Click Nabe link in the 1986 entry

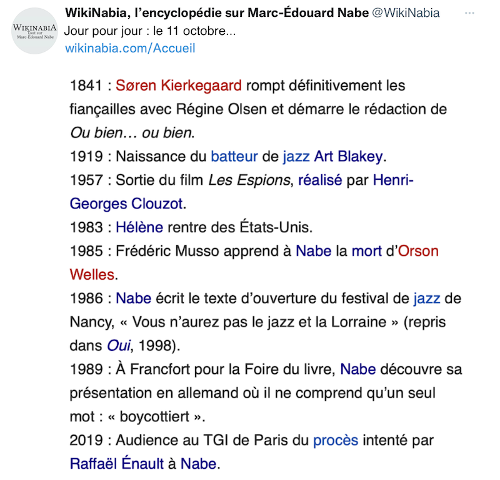pos(133,298)
